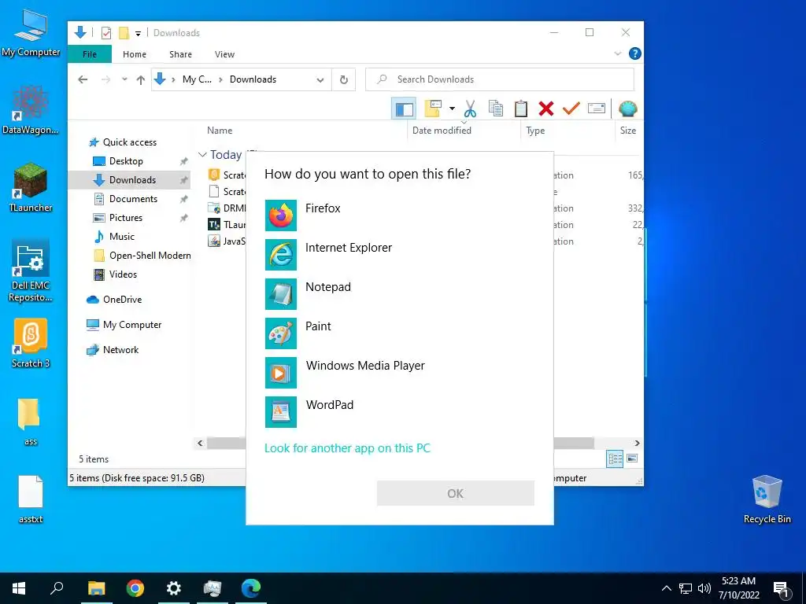
Task: Open Explorer help question mark icon
Action: 635,53
